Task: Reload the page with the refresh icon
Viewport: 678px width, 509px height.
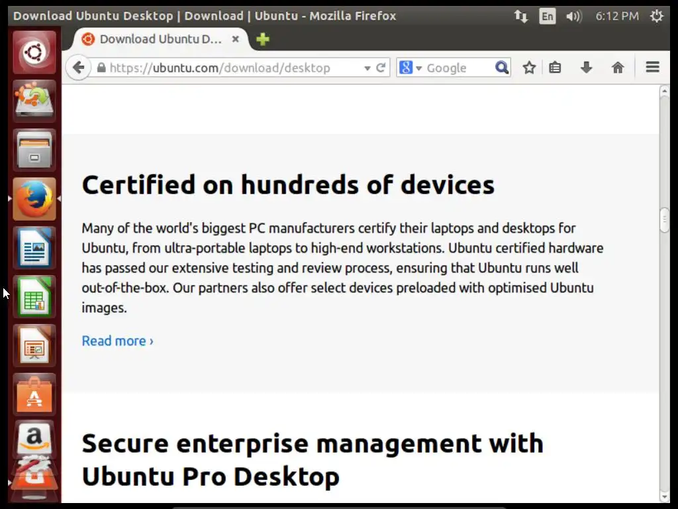Action: [381, 68]
